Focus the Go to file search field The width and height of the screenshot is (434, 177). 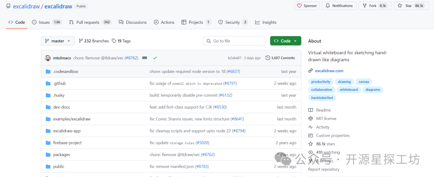[234, 41]
